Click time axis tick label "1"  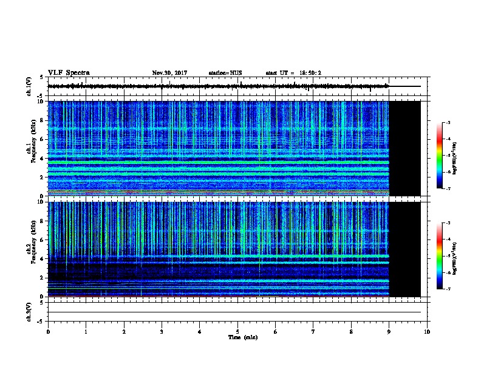coord(86,332)
